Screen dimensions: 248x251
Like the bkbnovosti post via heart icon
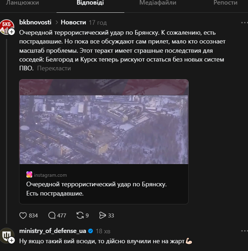(23, 215)
